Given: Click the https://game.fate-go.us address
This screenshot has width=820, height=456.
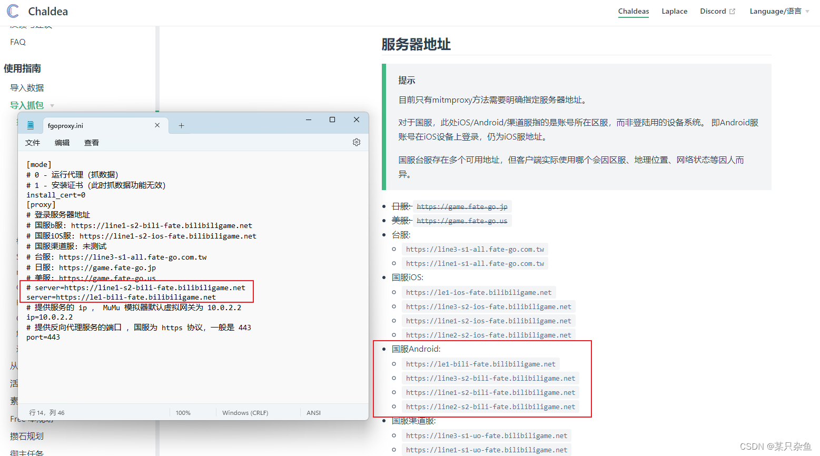Looking at the screenshot, I should (x=462, y=221).
